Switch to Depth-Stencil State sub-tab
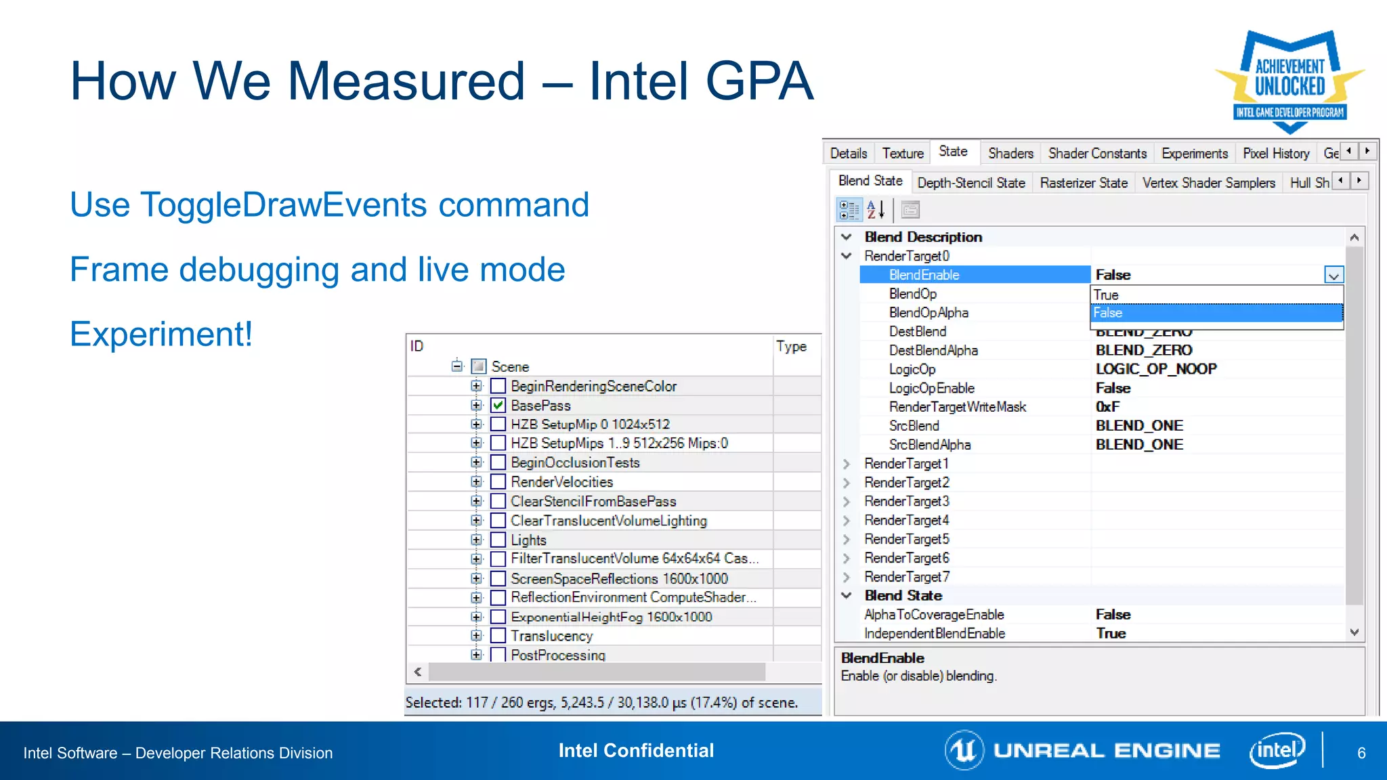The height and width of the screenshot is (780, 1387). (x=971, y=183)
